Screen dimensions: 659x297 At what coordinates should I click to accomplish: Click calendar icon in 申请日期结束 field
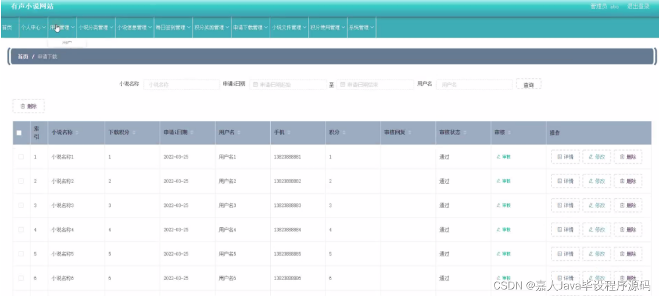(x=342, y=85)
